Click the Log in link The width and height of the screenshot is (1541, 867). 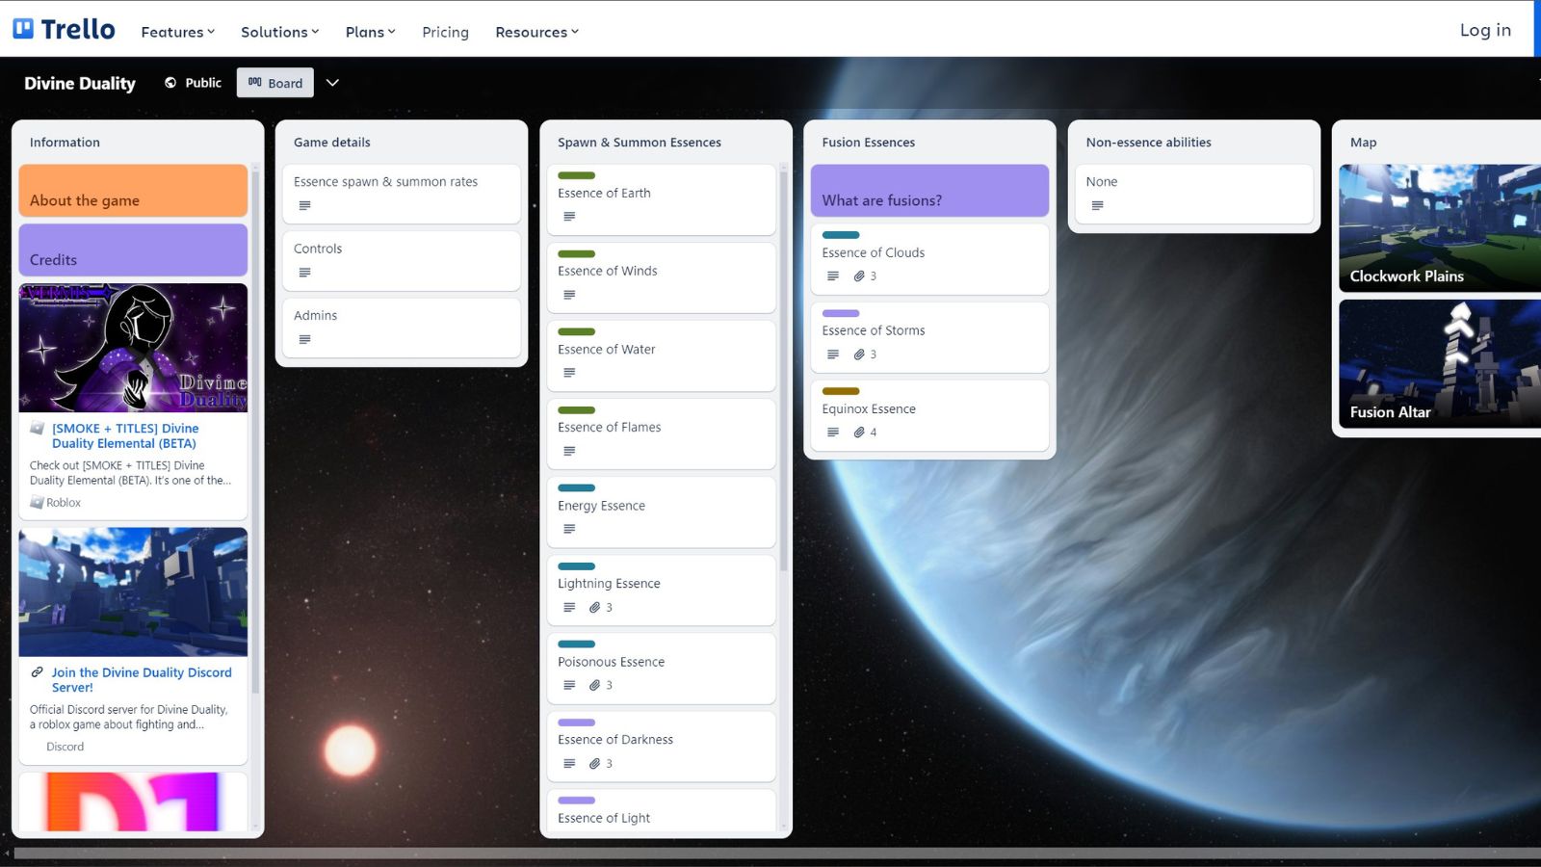click(x=1484, y=30)
